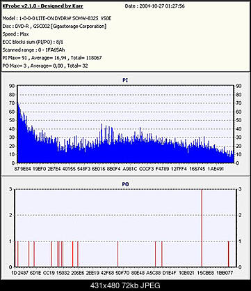
Task: Click the 1BB077 PO axis label
Action: pos(225,273)
